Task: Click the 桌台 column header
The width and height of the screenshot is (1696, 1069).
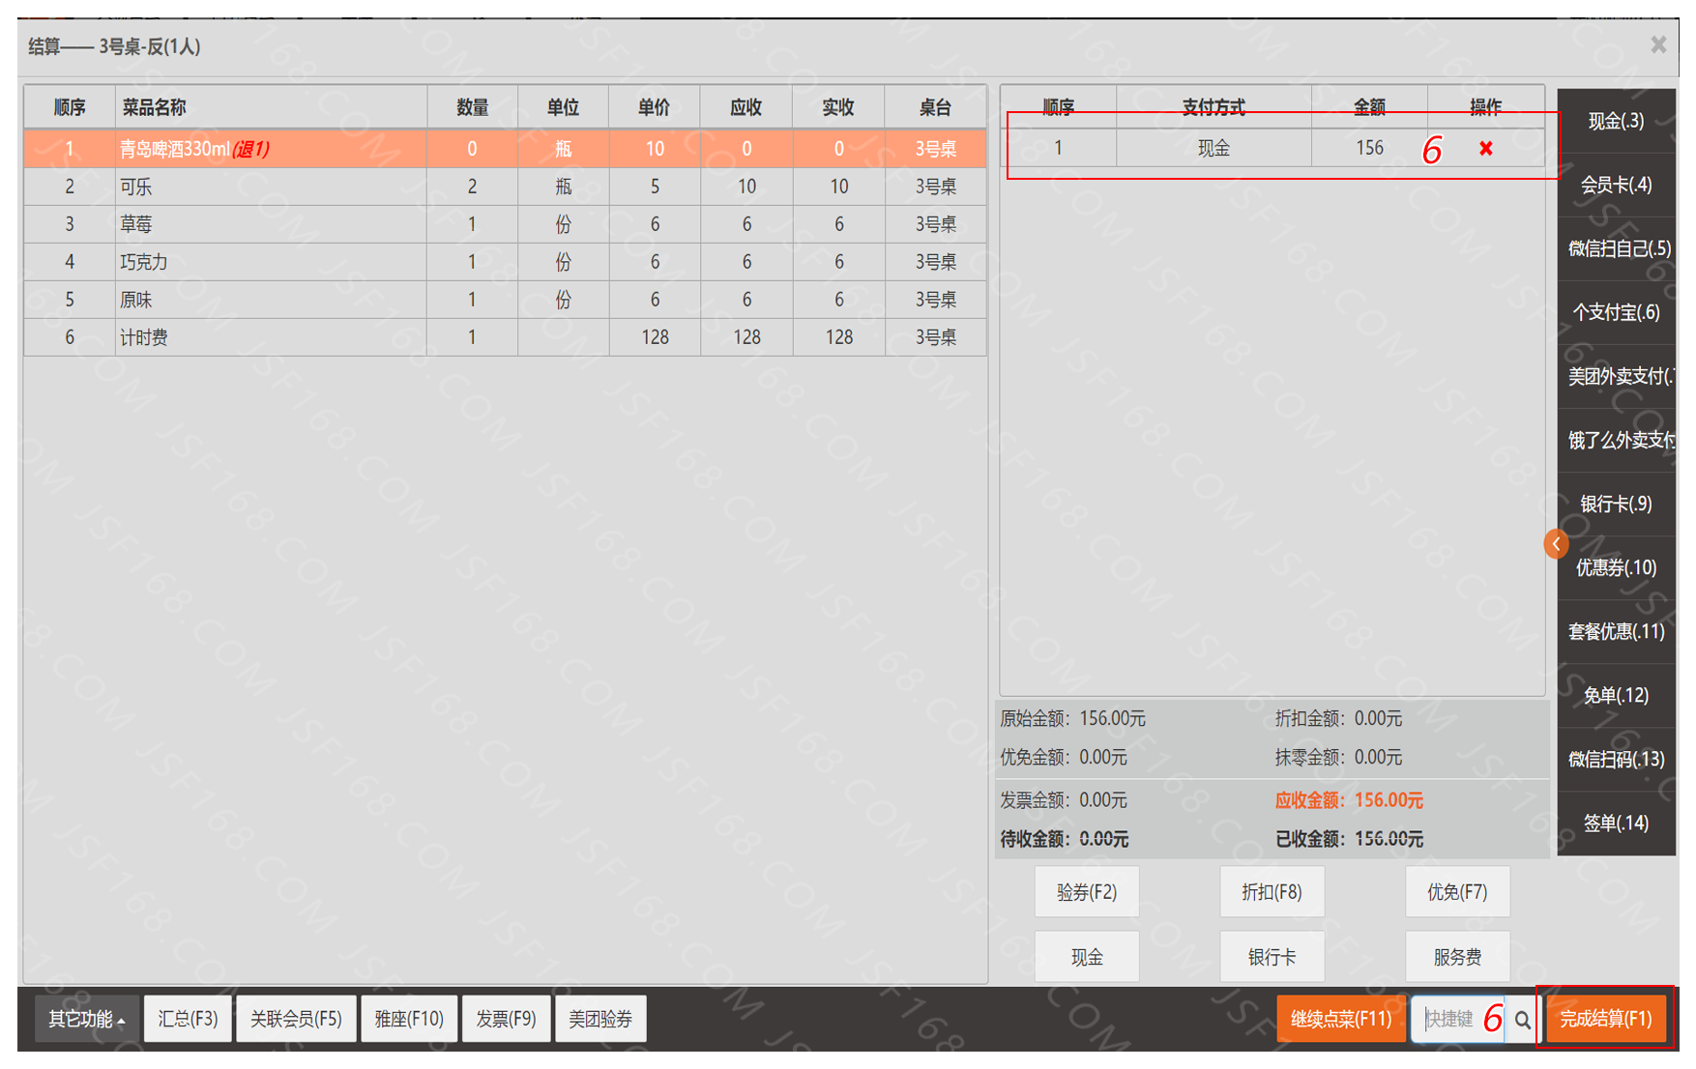Action: click(935, 107)
